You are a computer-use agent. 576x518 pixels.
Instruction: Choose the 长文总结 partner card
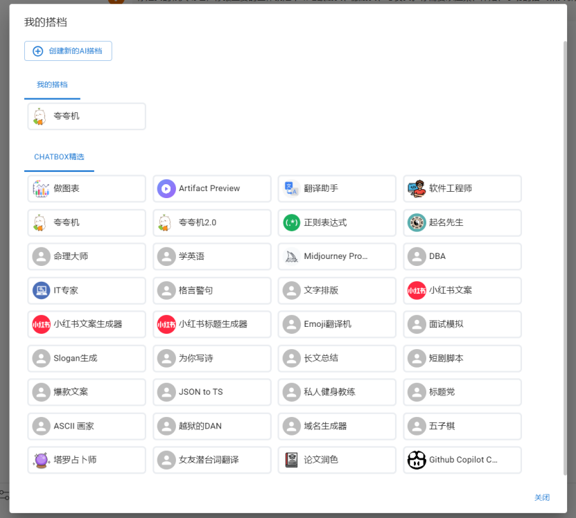click(x=337, y=359)
